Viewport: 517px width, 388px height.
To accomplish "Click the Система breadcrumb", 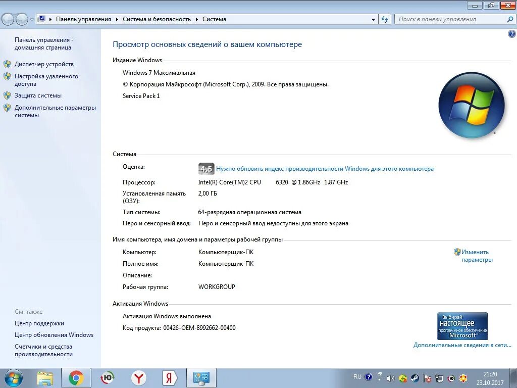I will click(214, 19).
